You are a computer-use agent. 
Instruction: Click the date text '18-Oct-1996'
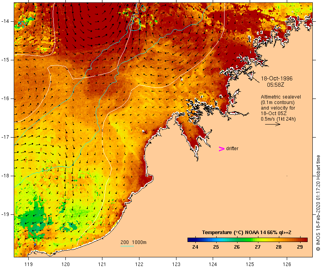tap(277, 78)
